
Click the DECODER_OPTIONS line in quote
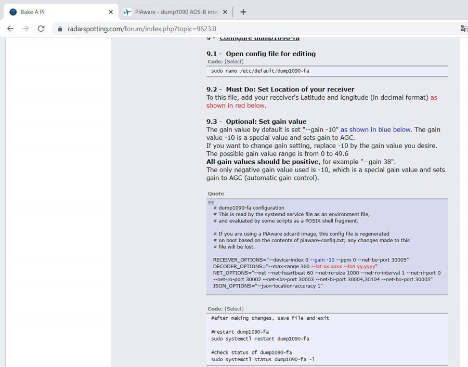tap(295, 267)
